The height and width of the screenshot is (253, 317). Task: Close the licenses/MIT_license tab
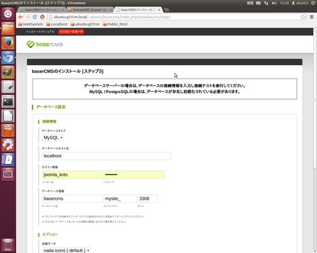point(111,9)
